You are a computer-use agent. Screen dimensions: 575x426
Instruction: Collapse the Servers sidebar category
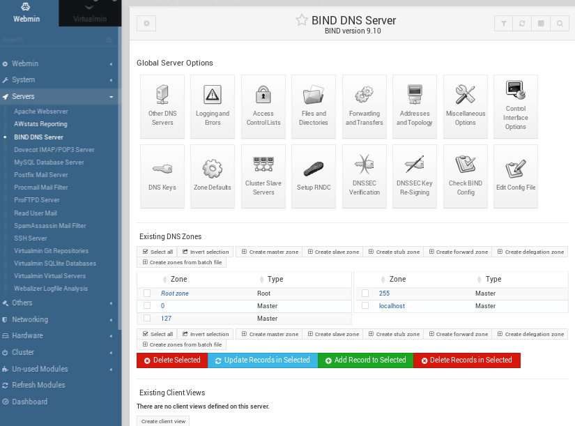[x=60, y=96]
